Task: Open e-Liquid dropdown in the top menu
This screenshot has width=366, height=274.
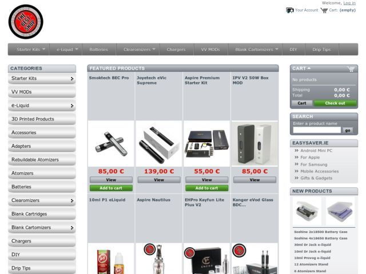Action: click(77, 49)
